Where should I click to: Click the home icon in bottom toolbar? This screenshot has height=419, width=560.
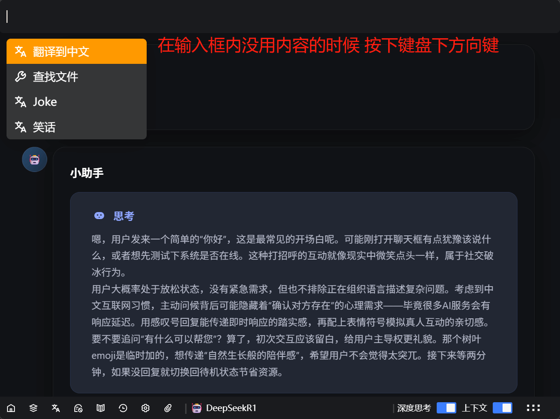(x=11, y=408)
